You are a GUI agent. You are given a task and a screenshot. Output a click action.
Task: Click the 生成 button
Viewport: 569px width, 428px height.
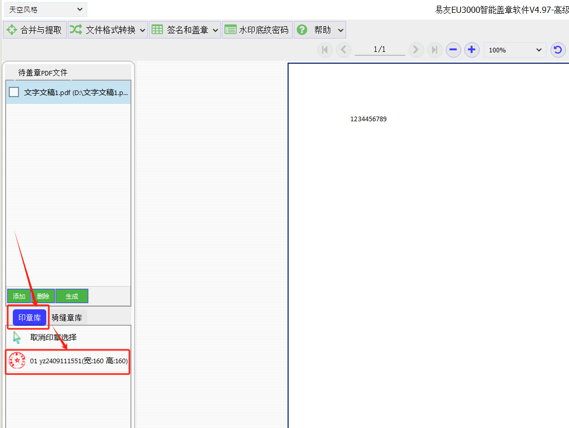click(x=72, y=296)
